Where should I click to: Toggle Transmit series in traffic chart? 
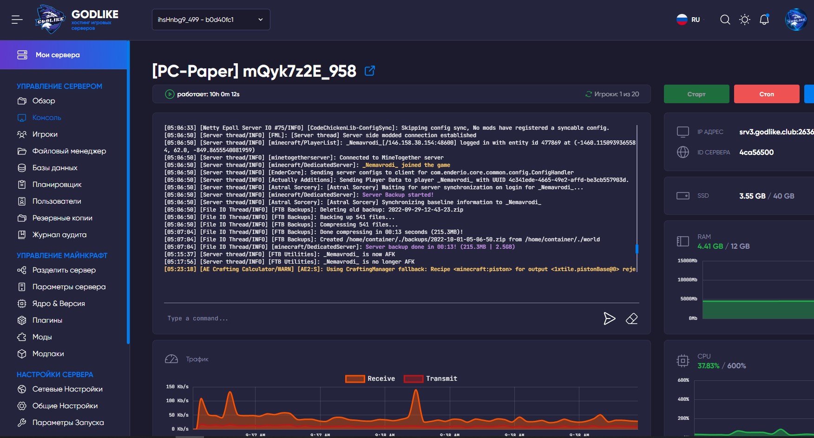[431, 379]
